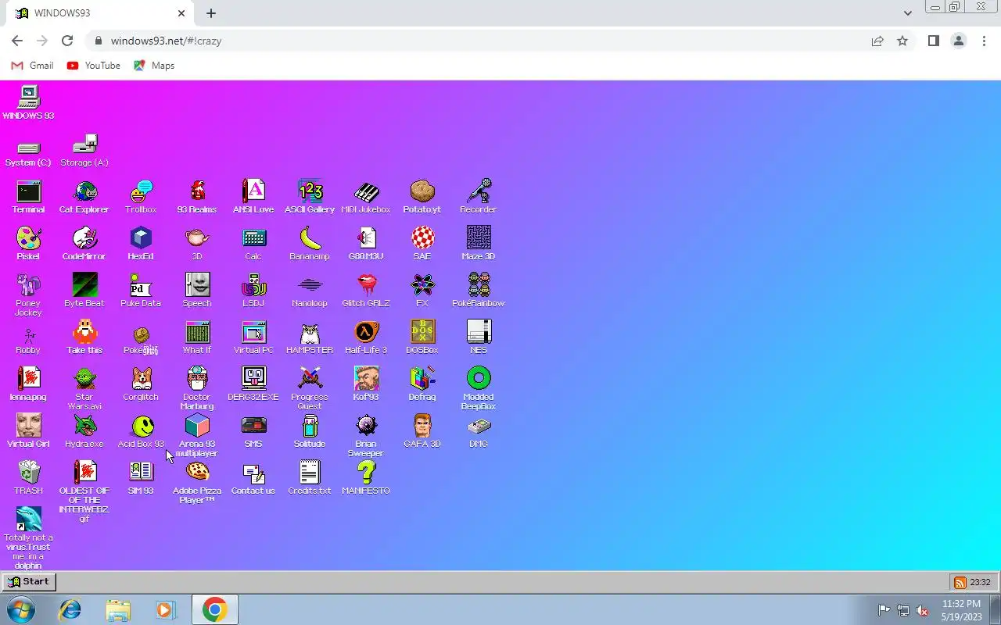Open Poney Jockey icon
This screenshot has width=1001, height=625.
coord(28,293)
